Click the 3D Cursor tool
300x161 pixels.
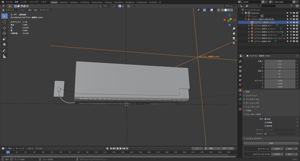click(4, 22)
